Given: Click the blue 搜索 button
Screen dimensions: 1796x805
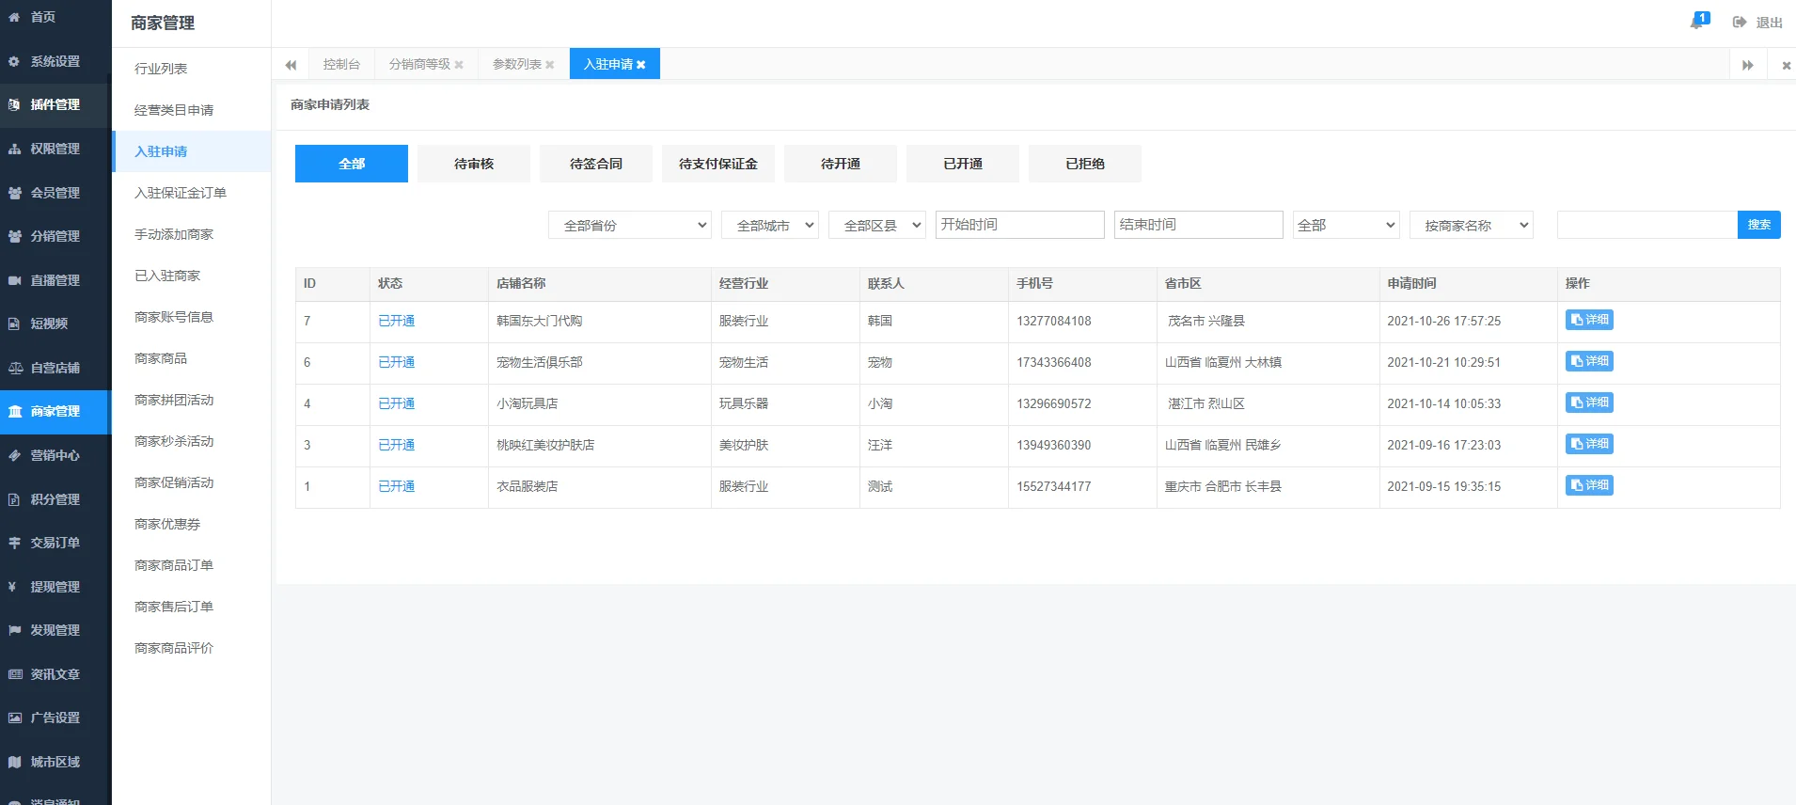Looking at the screenshot, I should (1758, 225).
